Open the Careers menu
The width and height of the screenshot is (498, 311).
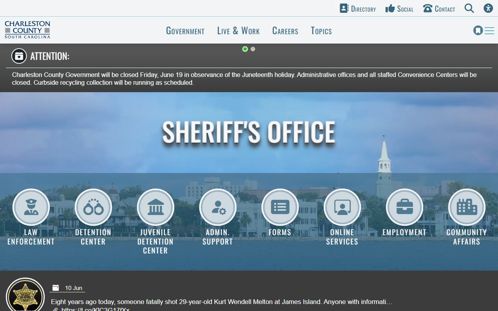point(285,31)
